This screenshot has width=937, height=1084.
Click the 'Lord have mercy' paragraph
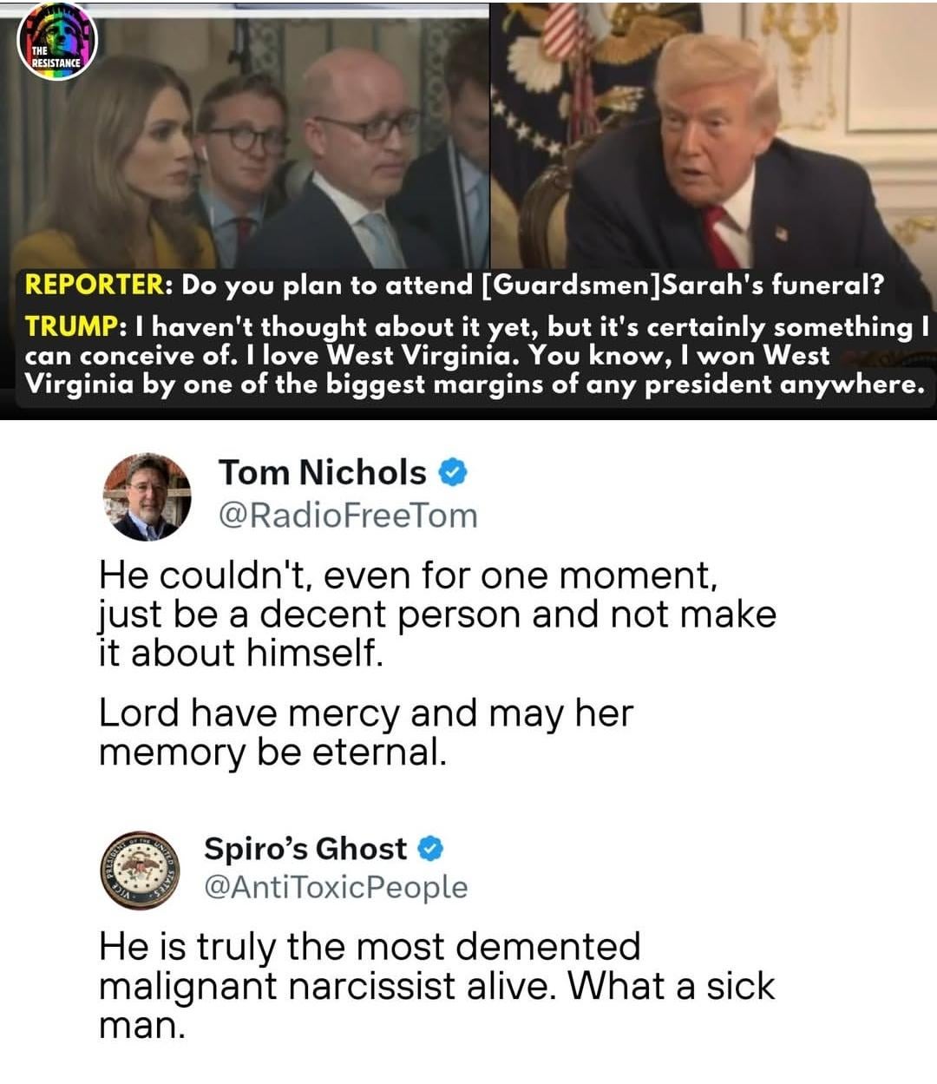pos(365,732)
